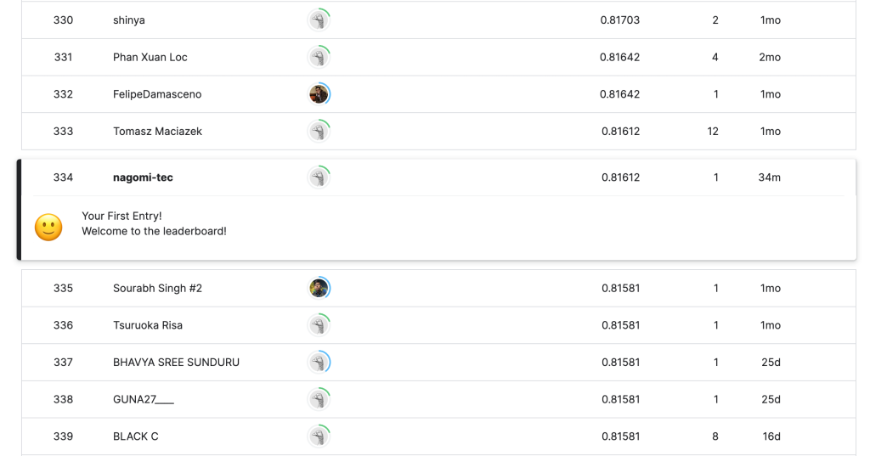Viewport: 870px width, 456px height.
Task: Click BHAVYA SREE SUNDURU's avatar icon
Action: coord(319,363)
